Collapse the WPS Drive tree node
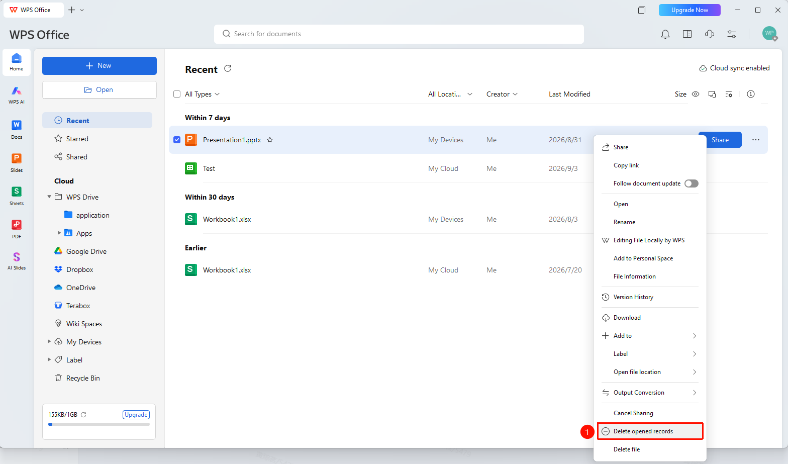Viewport: 788px width, 464px height. click(49, 197)
